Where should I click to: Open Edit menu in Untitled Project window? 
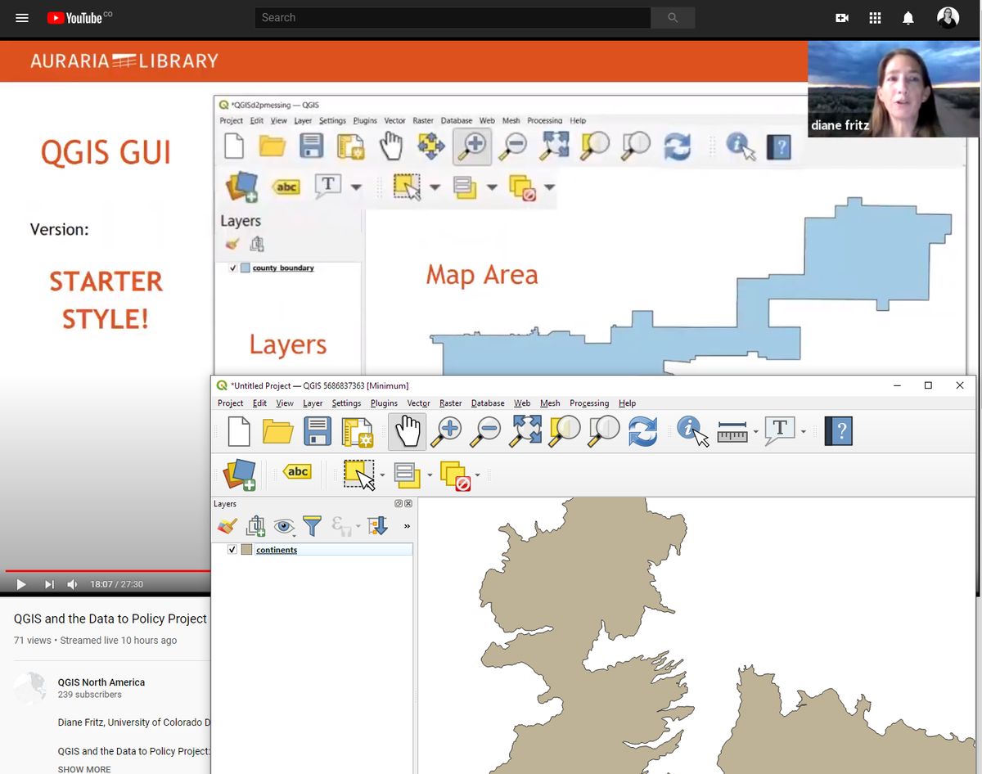pyautogui.click(x=259, y=403)
